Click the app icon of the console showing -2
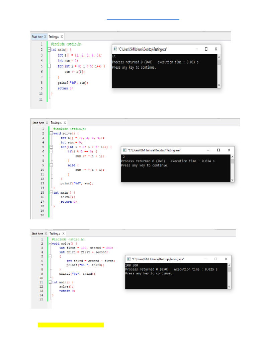This screenshot has height=343, width=257. (x=124, y=150)
